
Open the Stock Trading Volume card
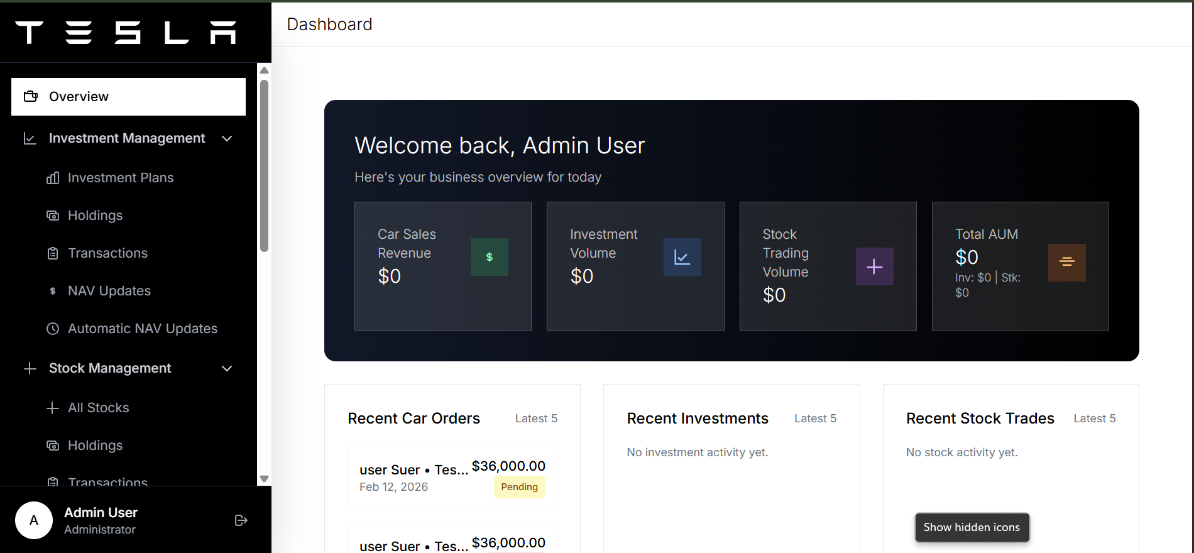pyautogui.click(x=828, y=266)
